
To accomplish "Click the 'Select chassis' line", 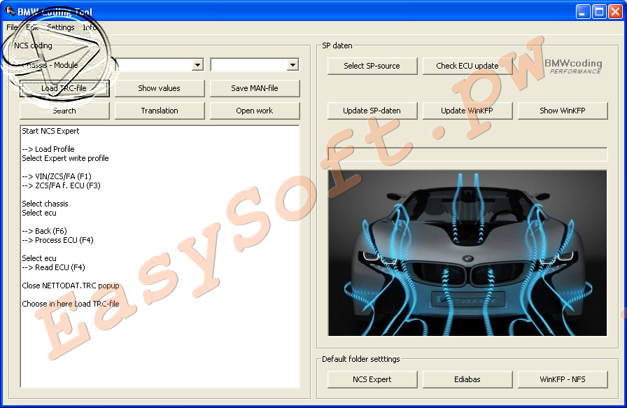I will tap(45, 204).
